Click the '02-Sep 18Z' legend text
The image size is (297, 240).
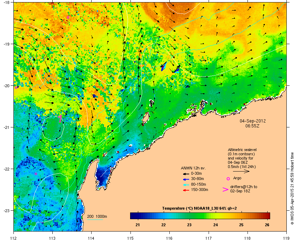(x=240, y=191)
